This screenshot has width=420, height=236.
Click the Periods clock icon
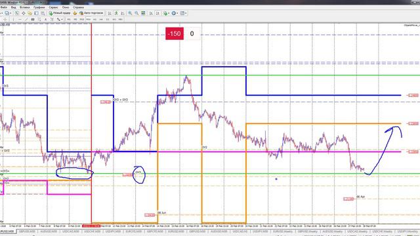[x=174, y=13]
